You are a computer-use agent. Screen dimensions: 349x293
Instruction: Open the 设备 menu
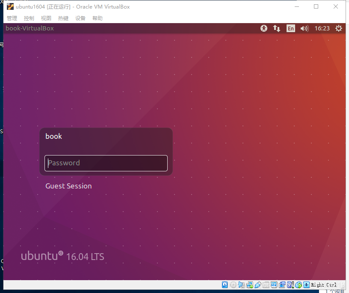click(x=80, y=18)
